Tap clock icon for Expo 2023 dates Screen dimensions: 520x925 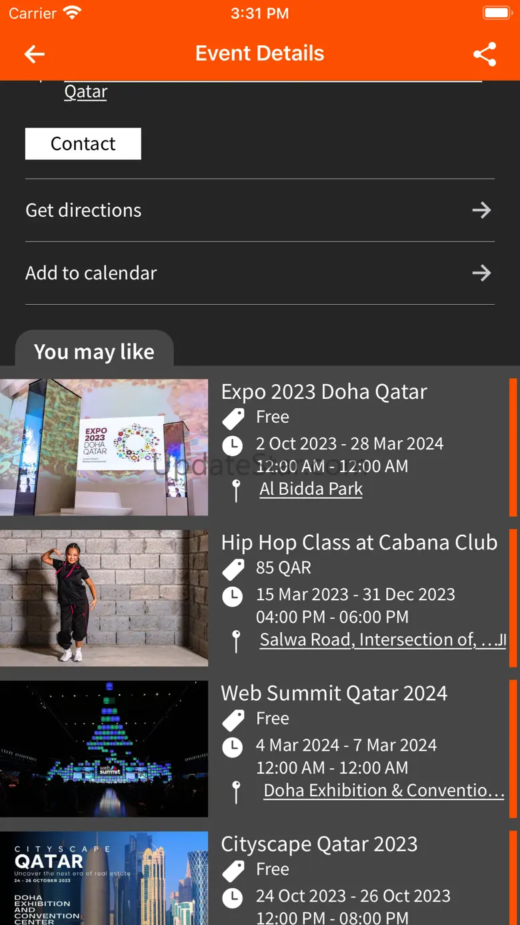(232, 445)
